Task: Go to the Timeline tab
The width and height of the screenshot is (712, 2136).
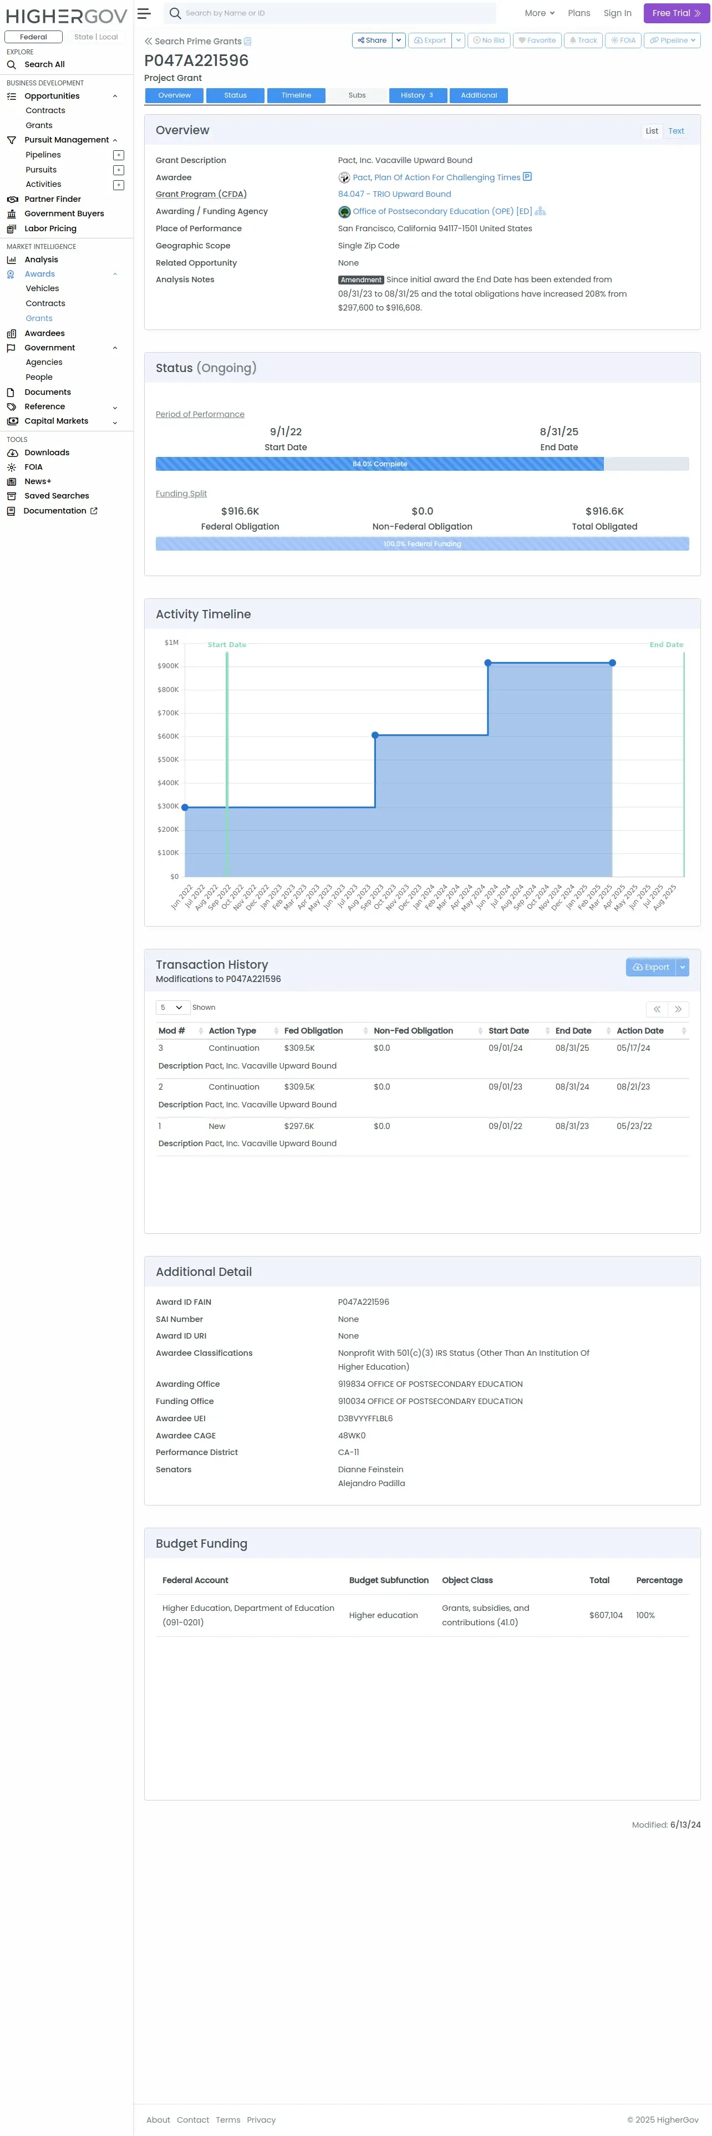Action: [x=296, y=95]
